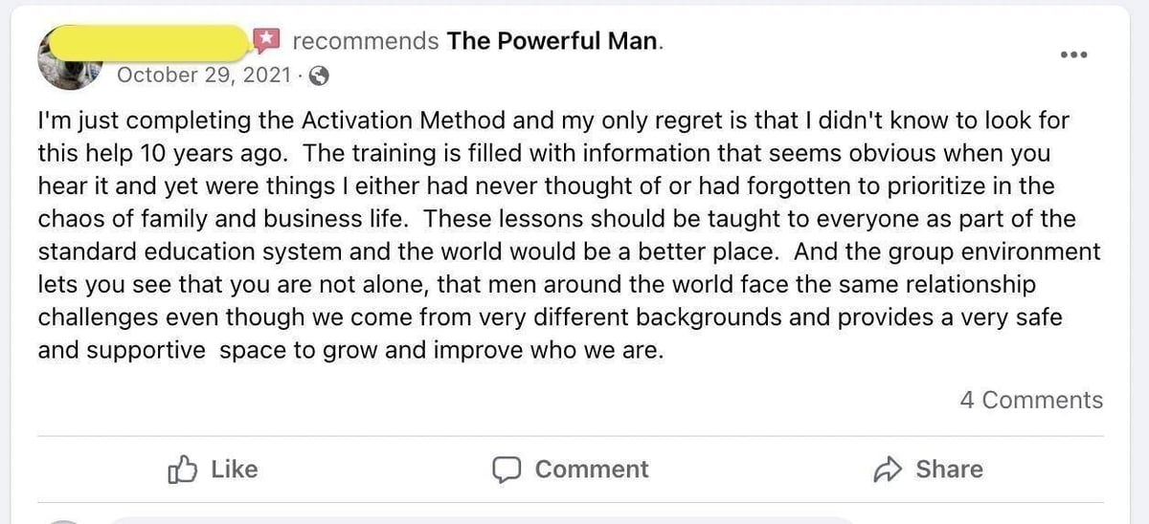Click the word "recommends" in header
Viewport: 1149px width, 524px height.
coord(365,41)
